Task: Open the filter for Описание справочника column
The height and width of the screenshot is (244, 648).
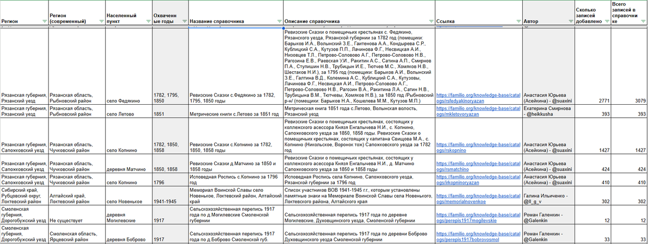Action: [430, 22]
